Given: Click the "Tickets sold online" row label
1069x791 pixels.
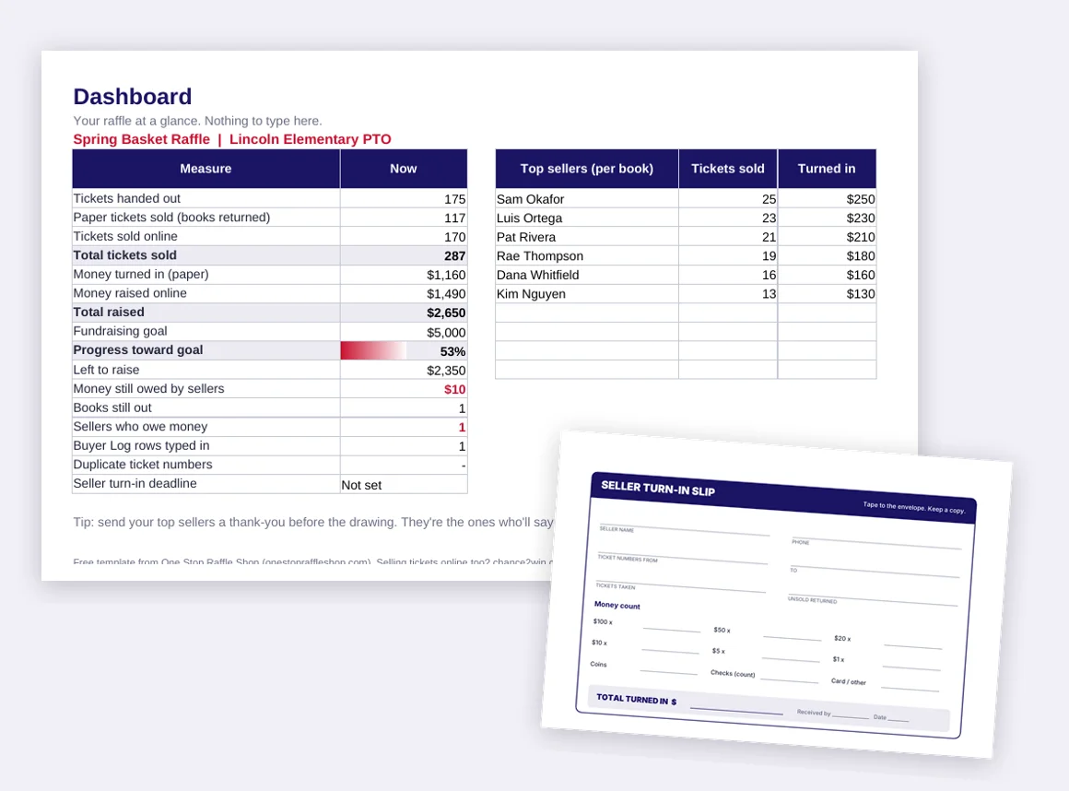Looking at the screenshot, I should (125, 237).
